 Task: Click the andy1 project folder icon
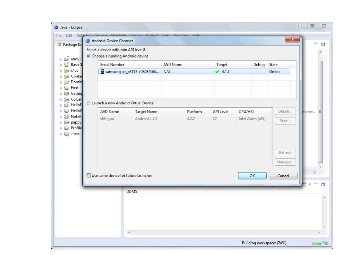tap(67, 59)
